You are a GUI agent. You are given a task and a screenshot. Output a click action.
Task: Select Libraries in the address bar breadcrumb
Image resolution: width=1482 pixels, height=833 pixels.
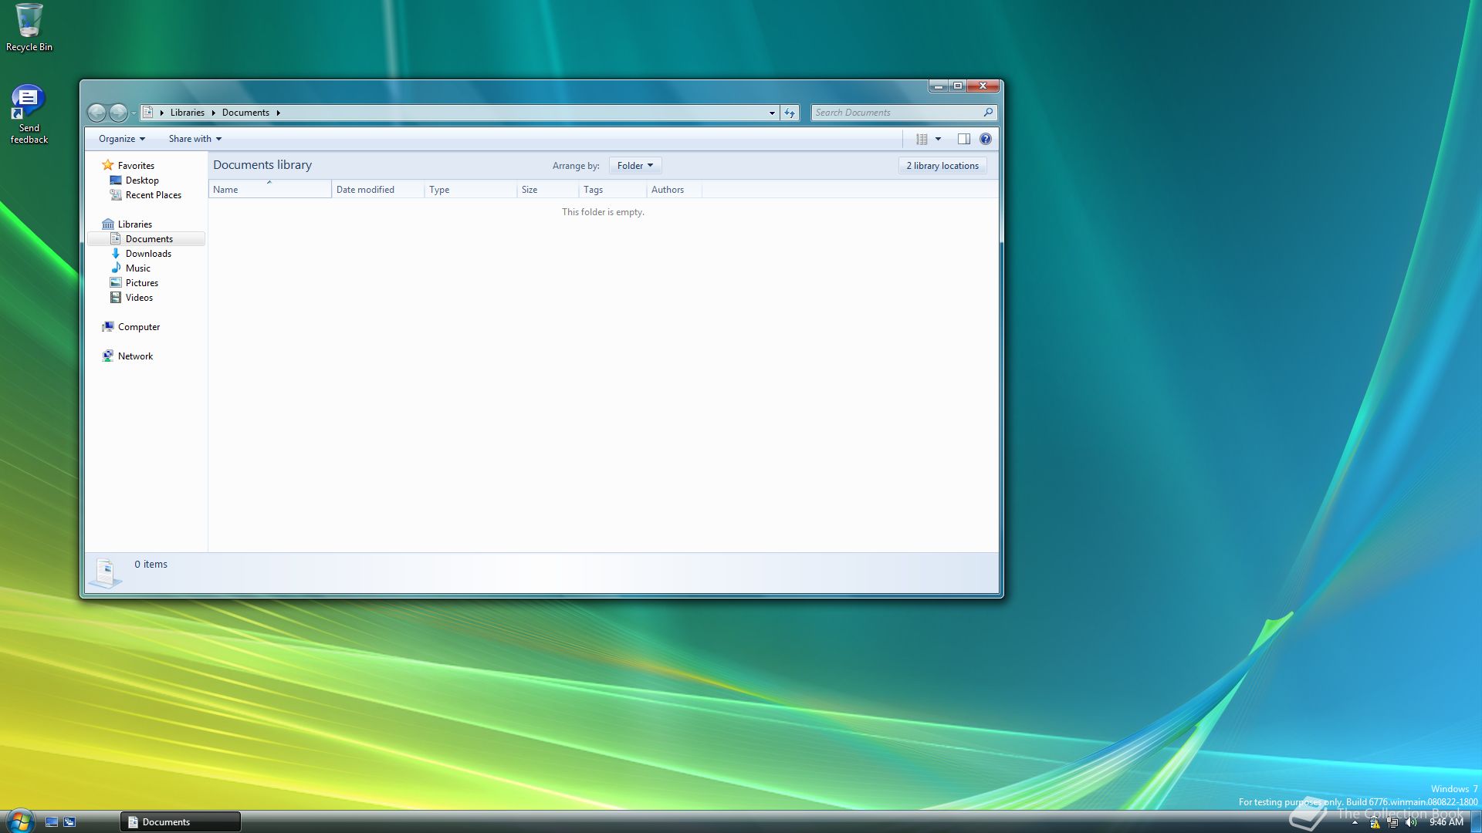188,113
